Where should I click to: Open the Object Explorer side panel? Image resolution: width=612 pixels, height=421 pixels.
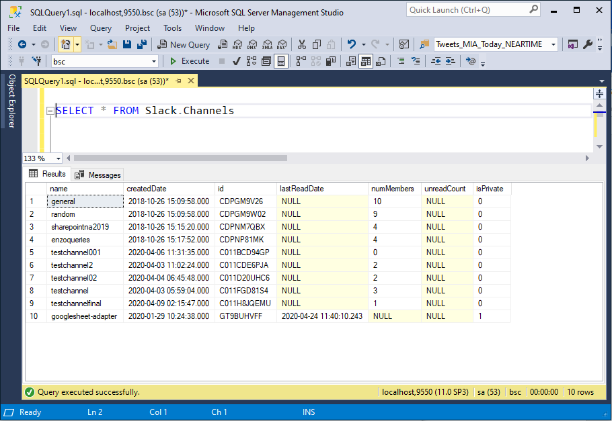11,101
